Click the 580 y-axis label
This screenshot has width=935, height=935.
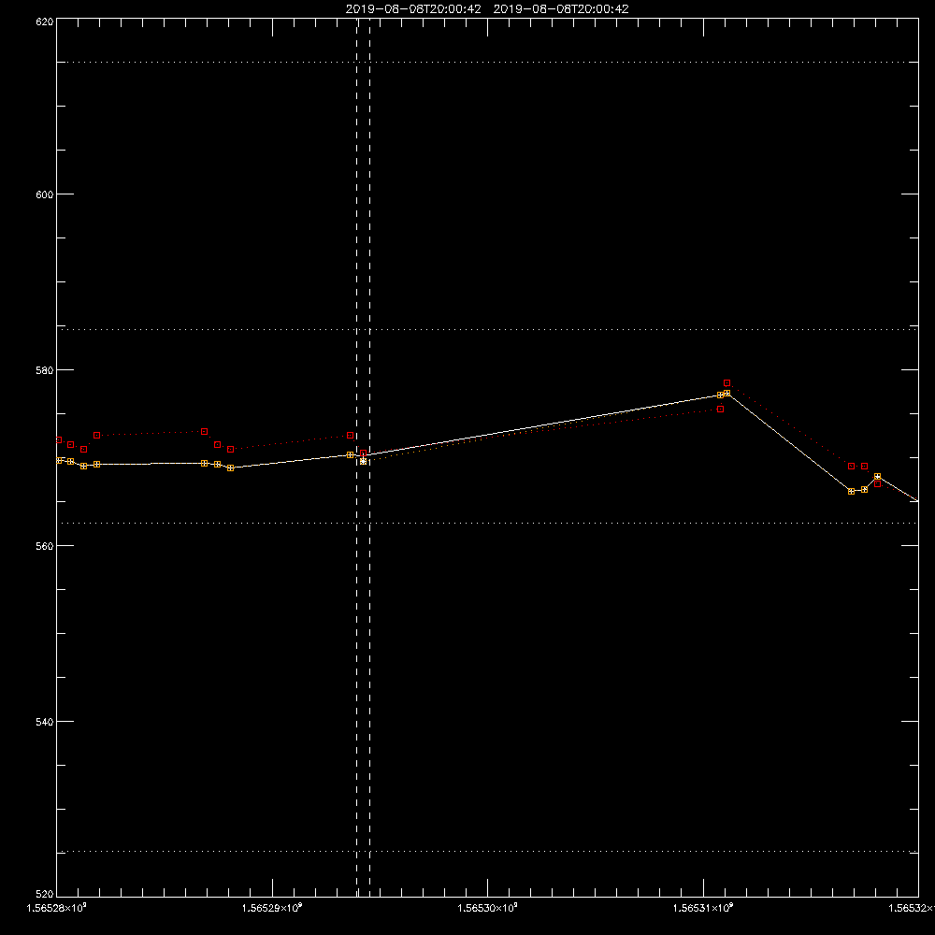pos(45,370)
